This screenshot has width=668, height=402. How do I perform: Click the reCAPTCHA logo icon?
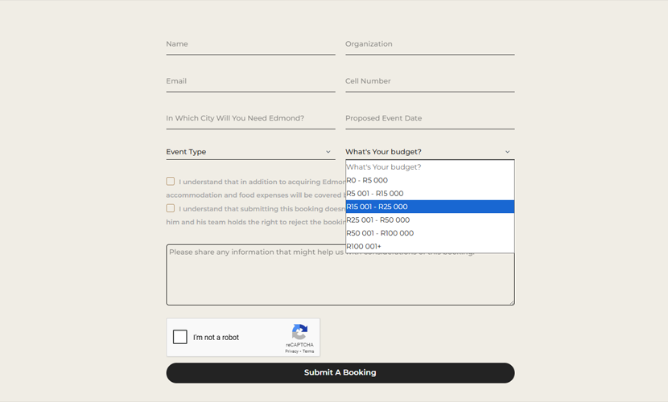pyautogui.click(x=299, y=332)
